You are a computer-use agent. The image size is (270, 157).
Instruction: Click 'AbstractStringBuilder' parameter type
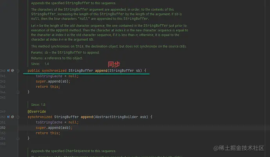(116, 117)
